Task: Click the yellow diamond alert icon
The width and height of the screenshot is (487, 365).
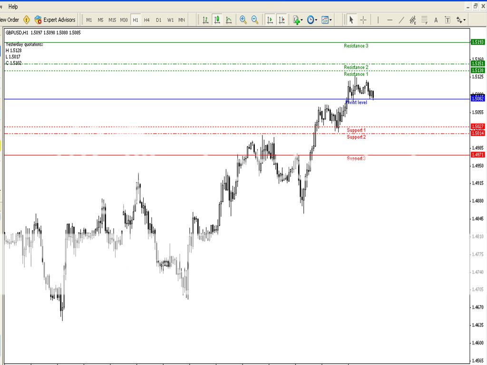Action: click(x=27, y=20)
